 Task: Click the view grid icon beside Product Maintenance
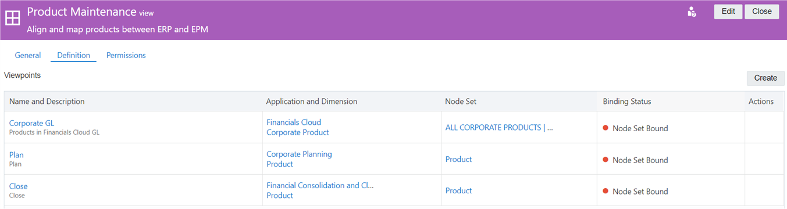coord(13,18)
